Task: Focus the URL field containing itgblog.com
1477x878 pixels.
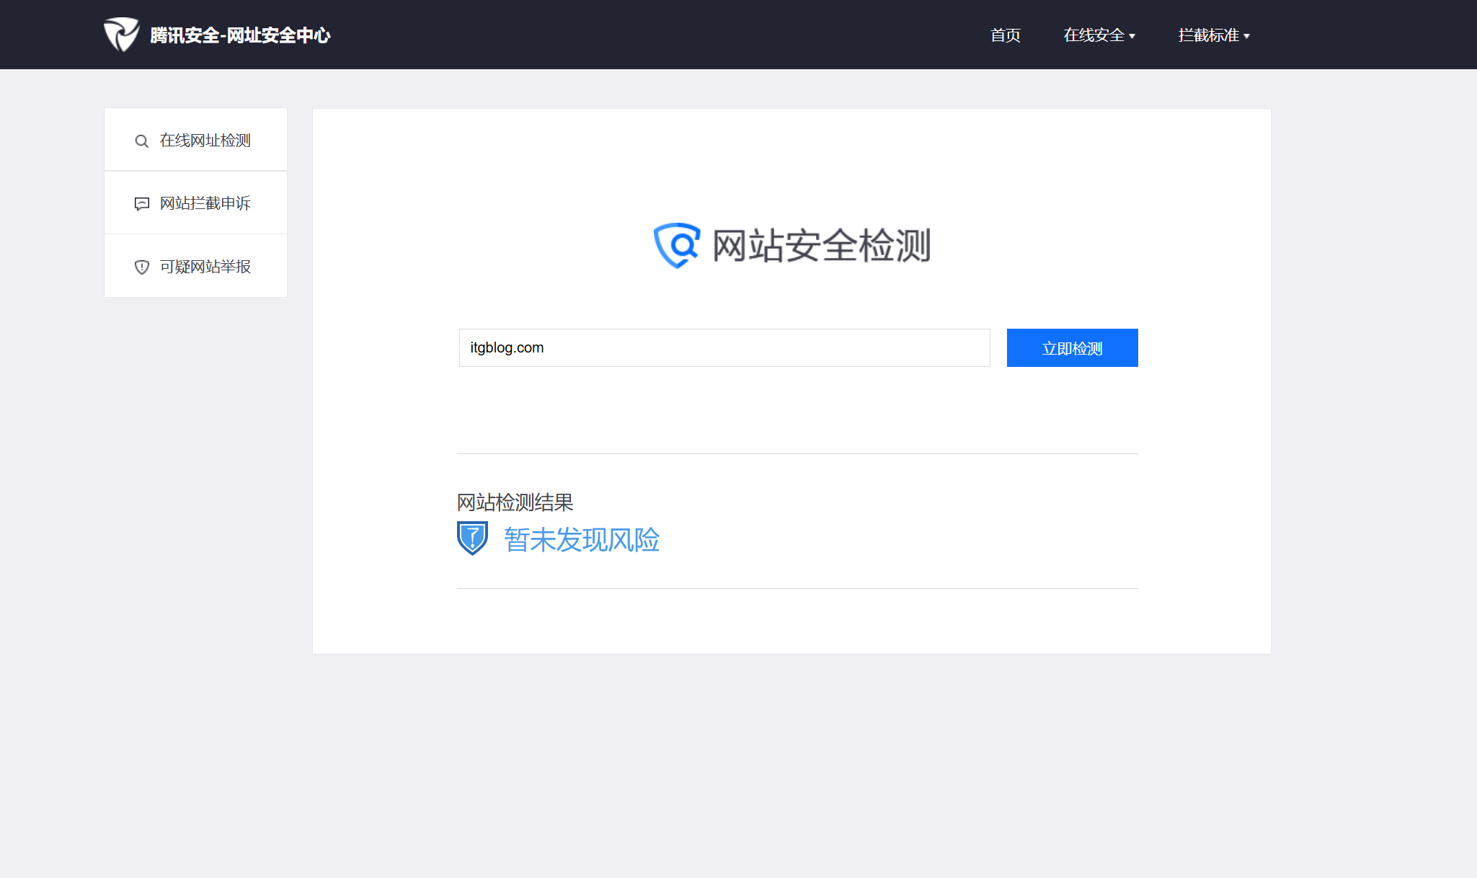Action: (724, 347)
